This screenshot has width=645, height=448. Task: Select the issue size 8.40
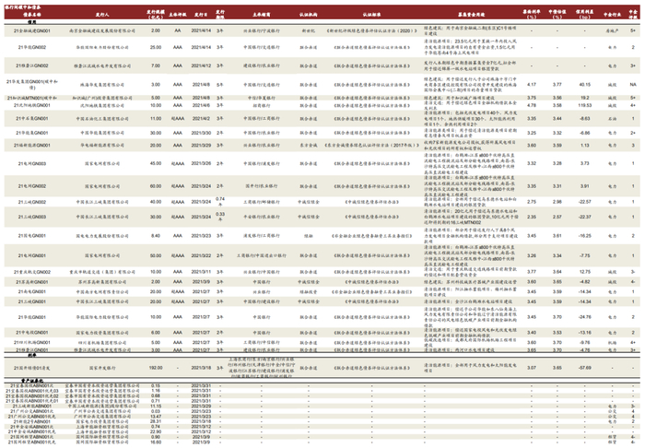[156, 236]
